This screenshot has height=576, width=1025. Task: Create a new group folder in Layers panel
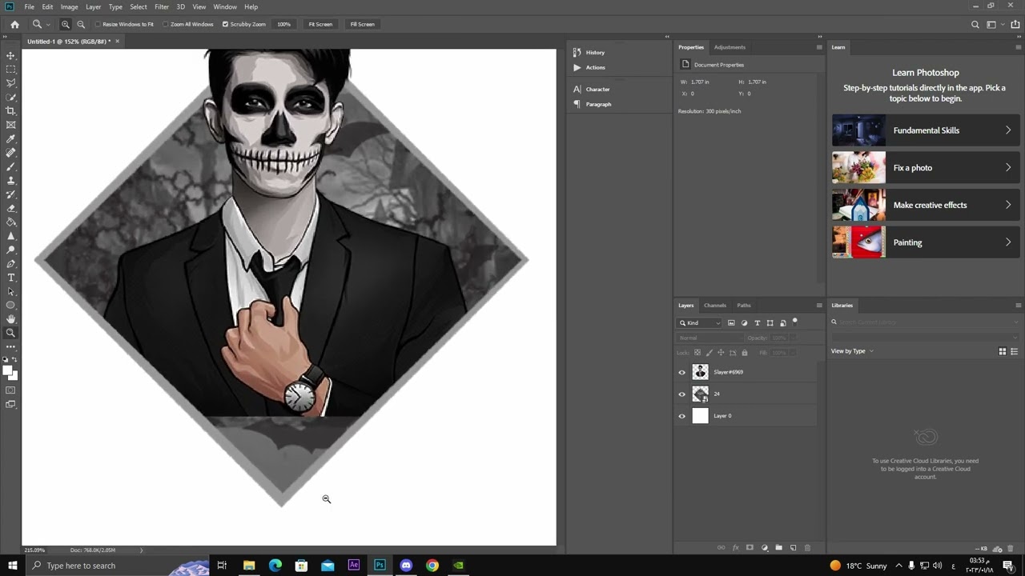click(x=778, y=548)
